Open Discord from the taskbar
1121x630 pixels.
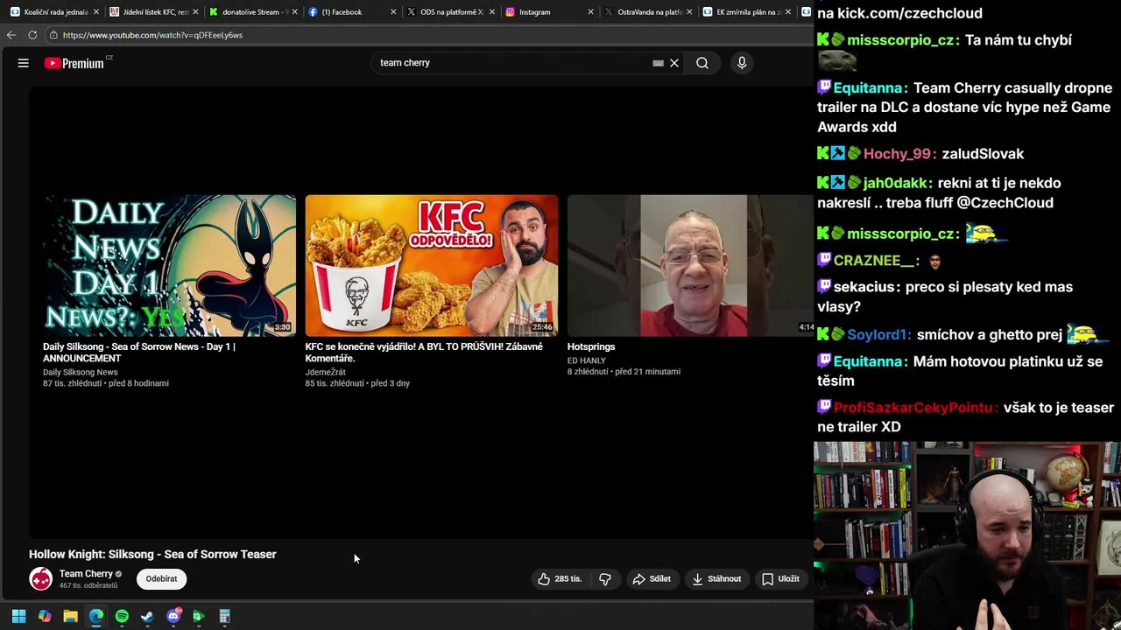pyautogui.click(x=173, y=616)
